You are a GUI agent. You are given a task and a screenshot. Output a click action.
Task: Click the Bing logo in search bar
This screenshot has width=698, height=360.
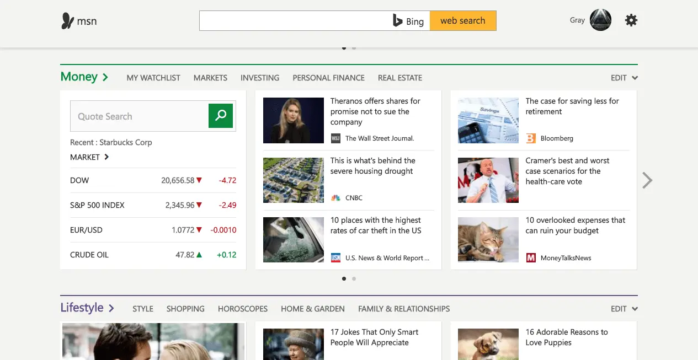408,21
